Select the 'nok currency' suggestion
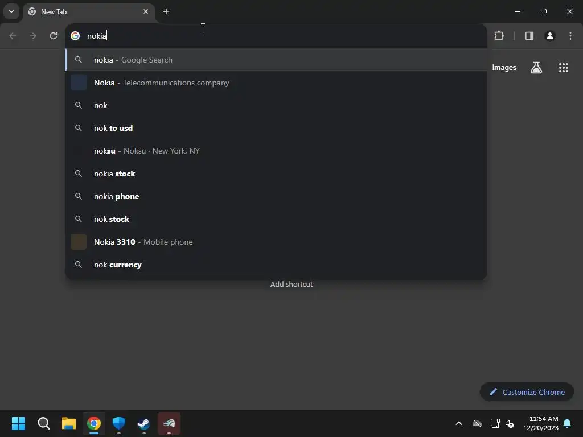 click(x=276, y=265)
